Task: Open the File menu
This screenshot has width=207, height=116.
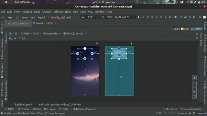Action: click(x=3, y=12)
